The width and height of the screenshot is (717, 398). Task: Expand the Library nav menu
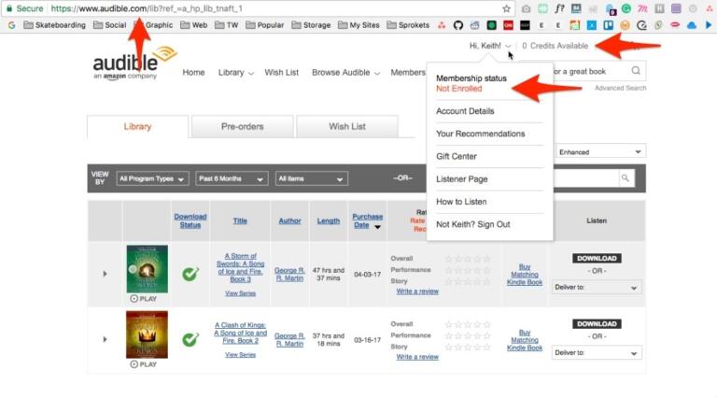pyautogui.click(x=235, y=72)
